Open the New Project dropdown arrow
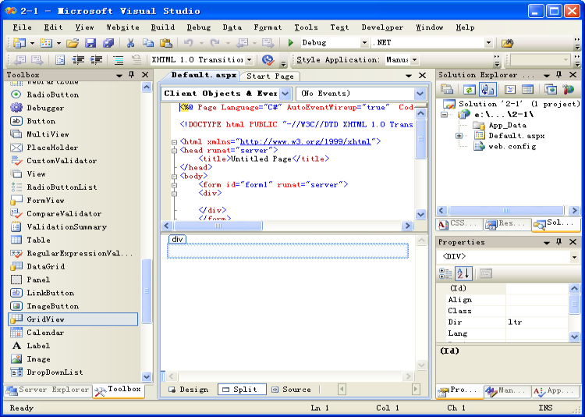 pos(32,44)
